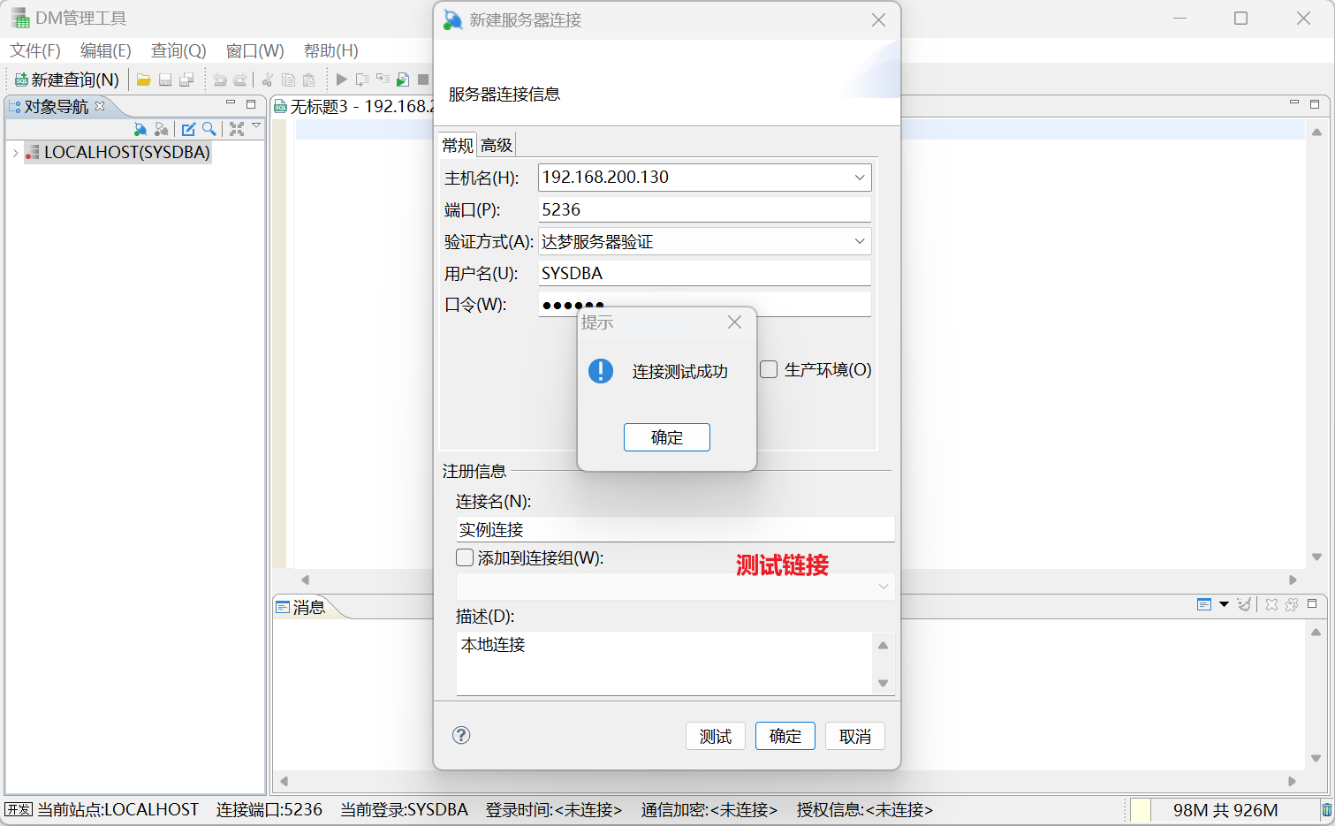Click the help question mark icon in dialog
The width and height of the screenshot is (1335, 826).
(461, 735)
